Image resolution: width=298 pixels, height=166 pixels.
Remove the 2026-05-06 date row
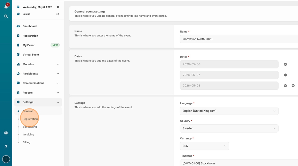coord(285,64)
